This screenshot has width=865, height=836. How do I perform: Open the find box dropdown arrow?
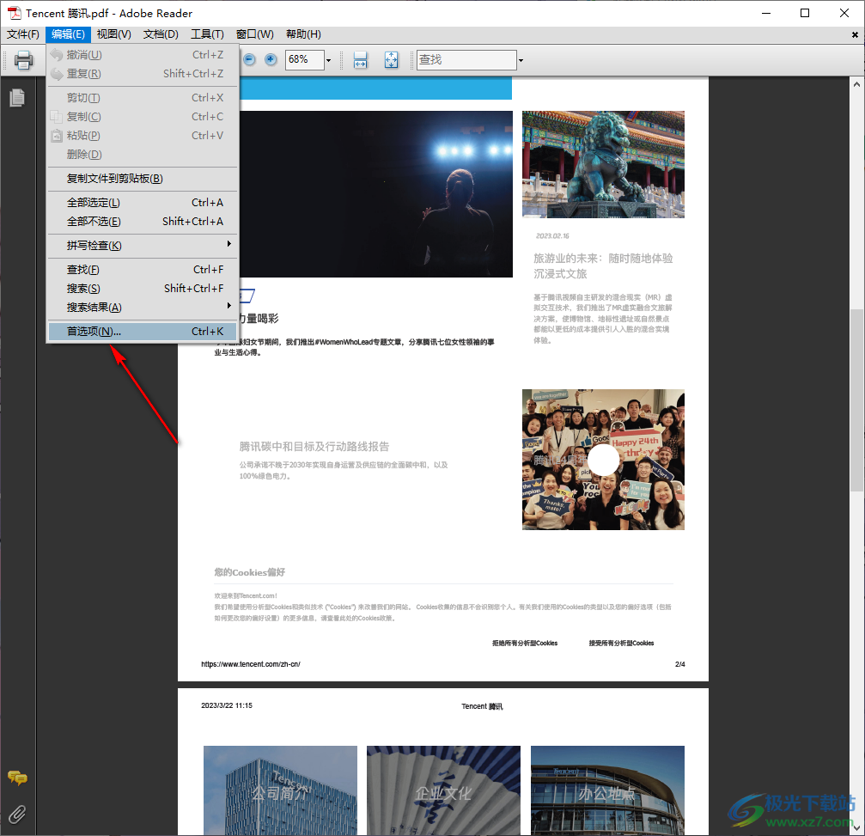[521, 59]
